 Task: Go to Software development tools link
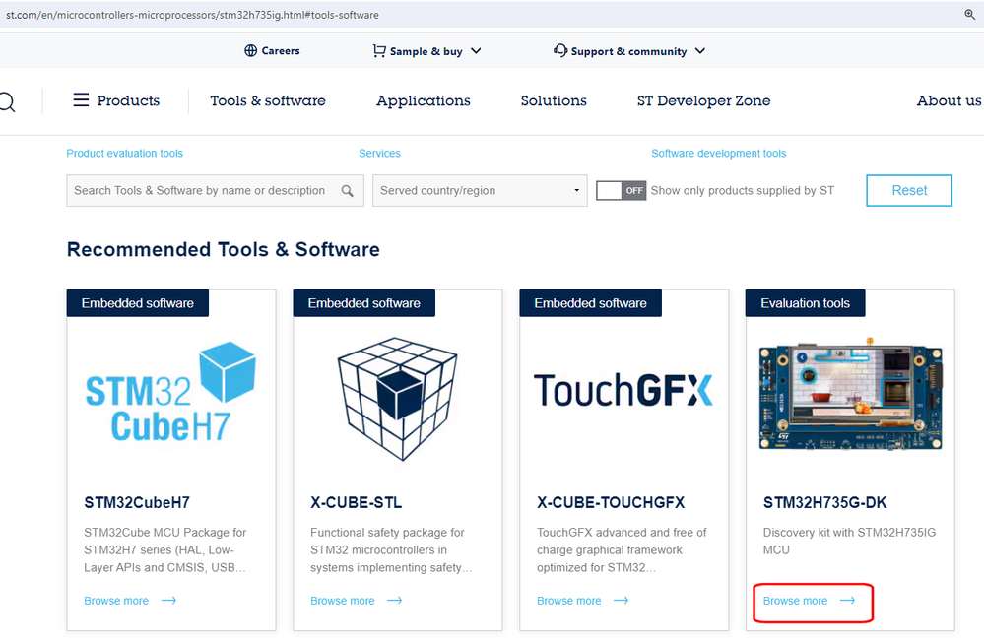[718, 154]
